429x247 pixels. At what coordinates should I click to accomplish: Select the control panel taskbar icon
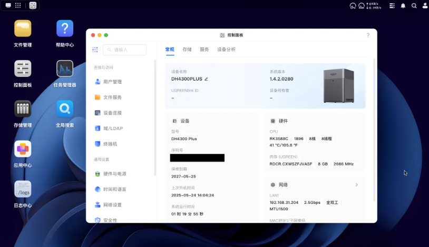(x=33, y=5)
